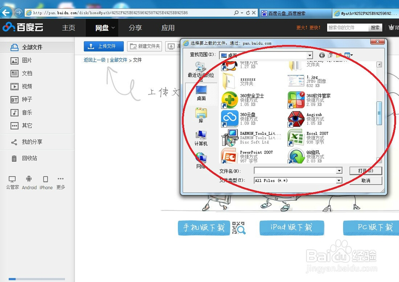Image resolution: width=399 pixels, height=282 pixels.
Task: Click the browser back arrow button
Action: click(x=6, y=12)
